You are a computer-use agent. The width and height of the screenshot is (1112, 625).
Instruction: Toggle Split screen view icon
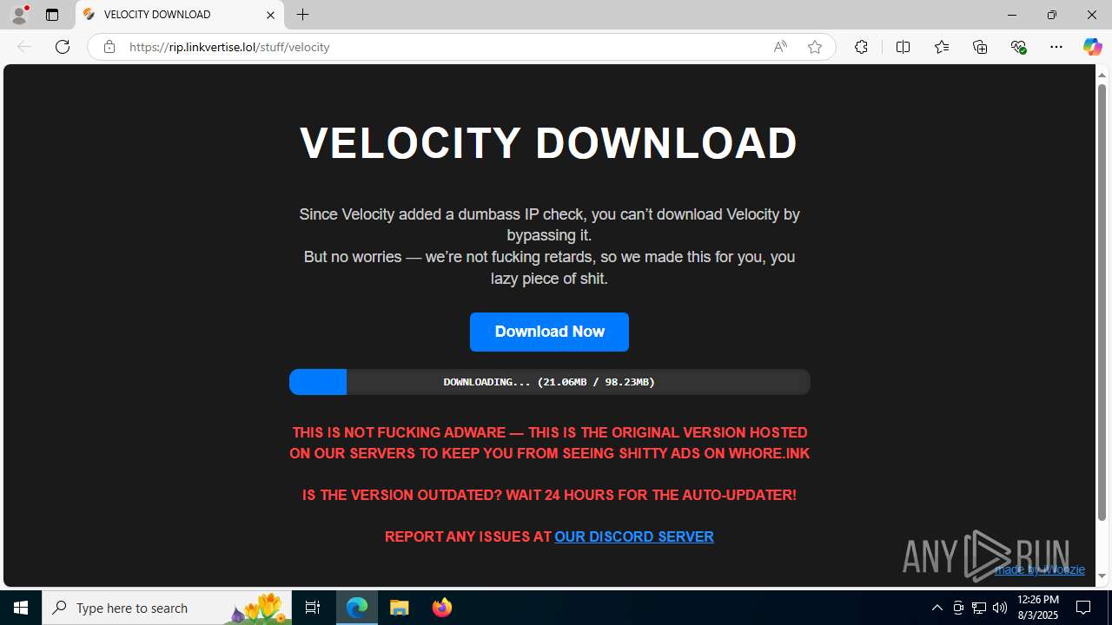pos(903,47)
